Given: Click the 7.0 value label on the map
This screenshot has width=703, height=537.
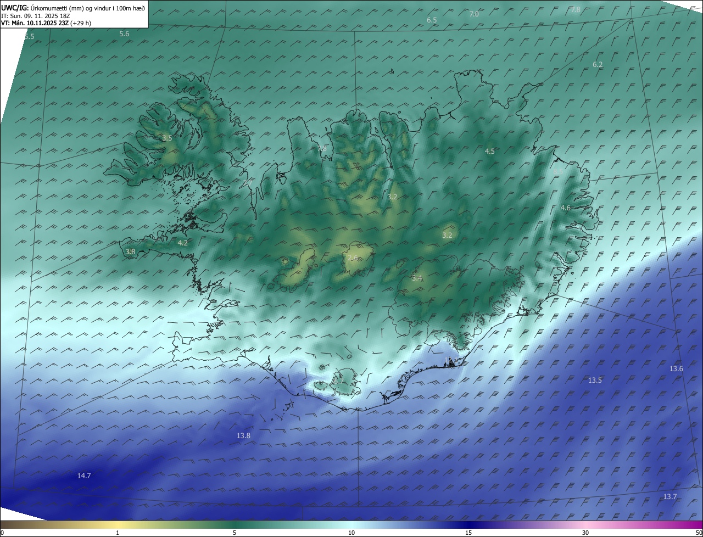Looking at the screenshot, I should 474,14.
